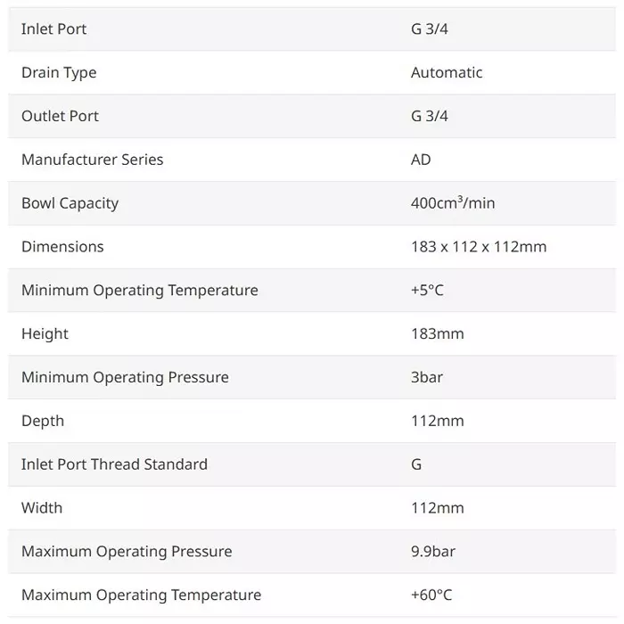Click the Maximum Operating Temperature label
This screenshot has height=624, width=624.
click(x=142, y=595)
